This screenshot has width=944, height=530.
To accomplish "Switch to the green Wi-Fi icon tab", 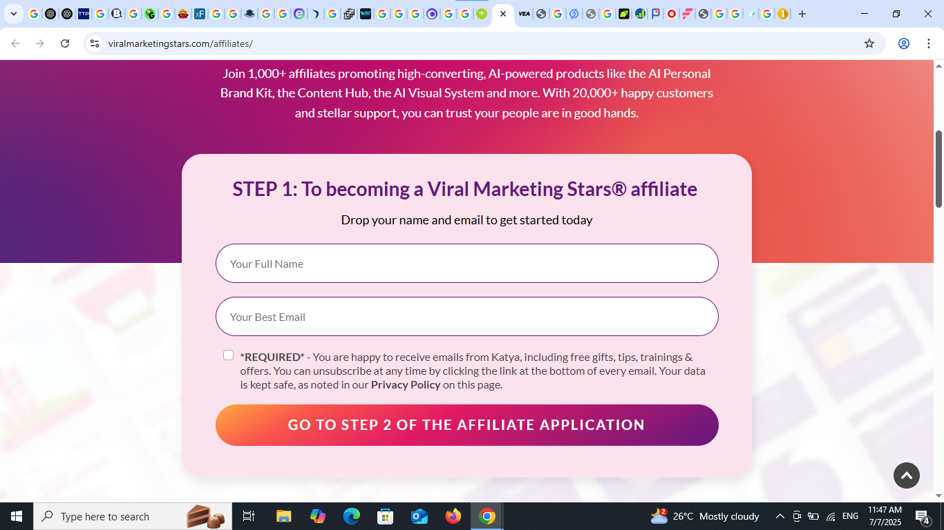I will [x=482, y=14].
